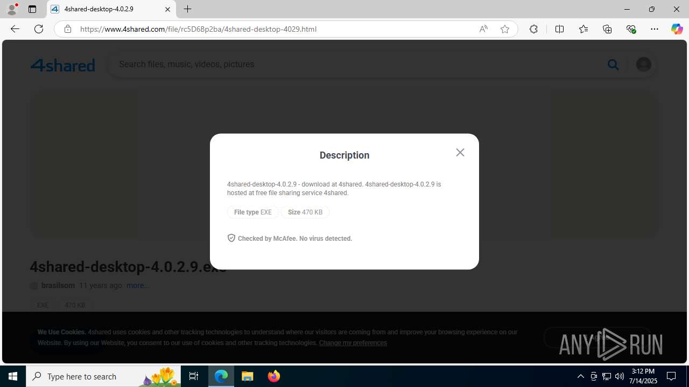Click the Size 470 KB tag

[305, 212]
